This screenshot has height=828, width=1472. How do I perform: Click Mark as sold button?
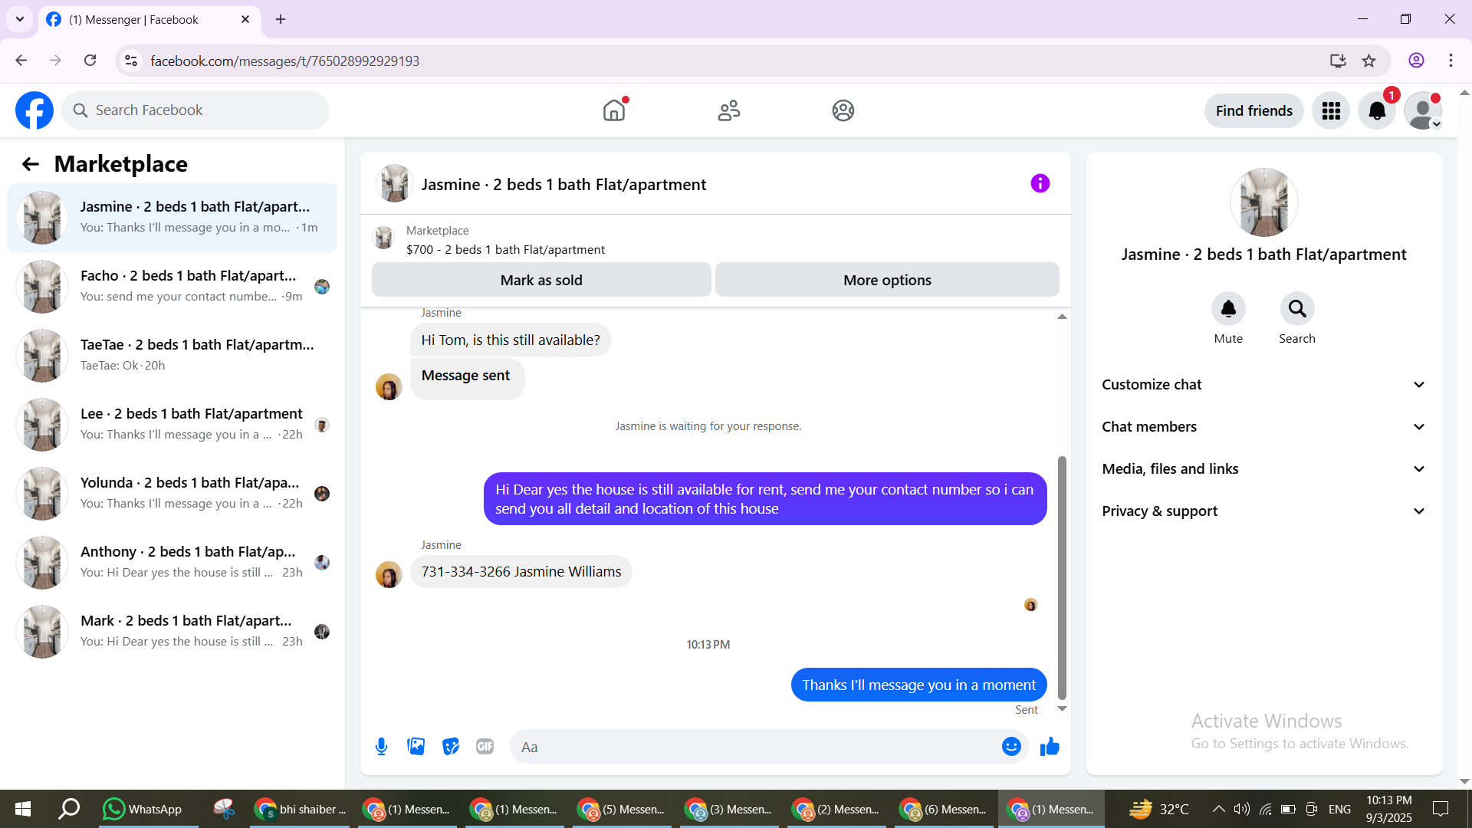click(x=541, y=280)
